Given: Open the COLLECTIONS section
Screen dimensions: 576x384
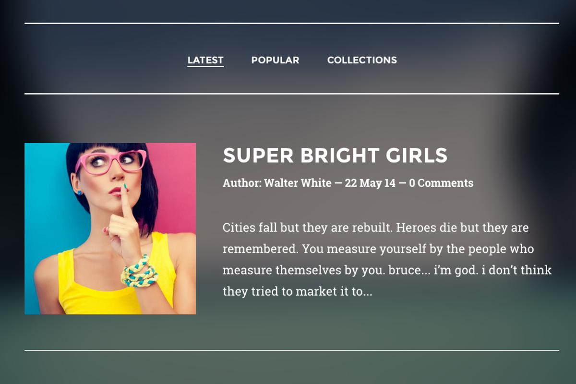Looking at the screenshot, I should pos(361,60).
